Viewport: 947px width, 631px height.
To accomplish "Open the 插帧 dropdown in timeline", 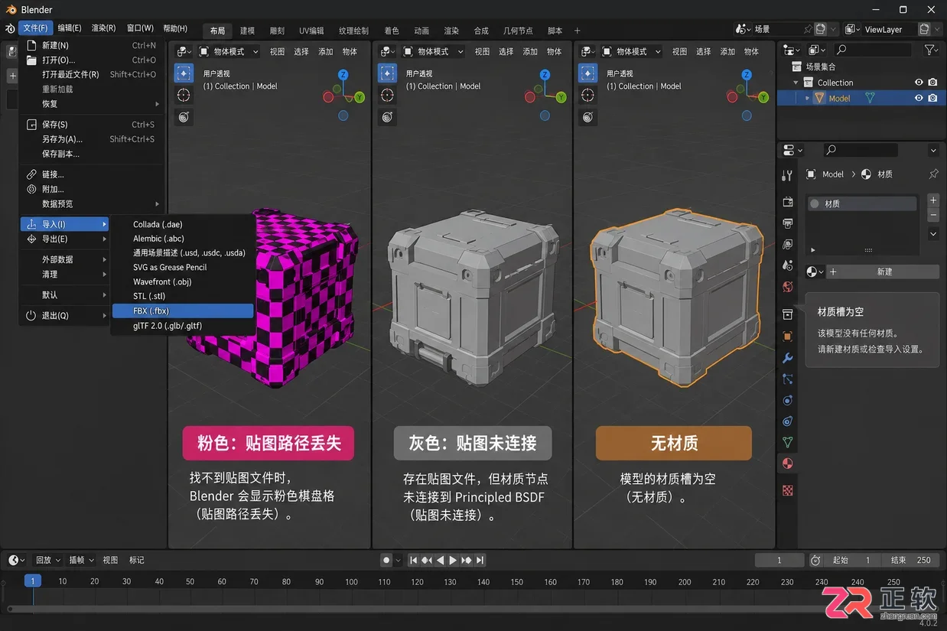I will point(81,560).
